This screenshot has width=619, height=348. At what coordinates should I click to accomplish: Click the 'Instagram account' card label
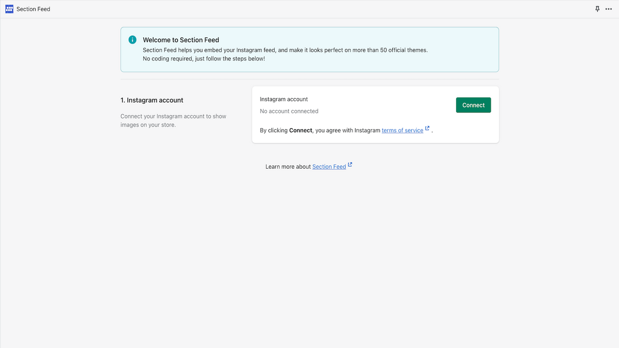(x=284, y=99)
